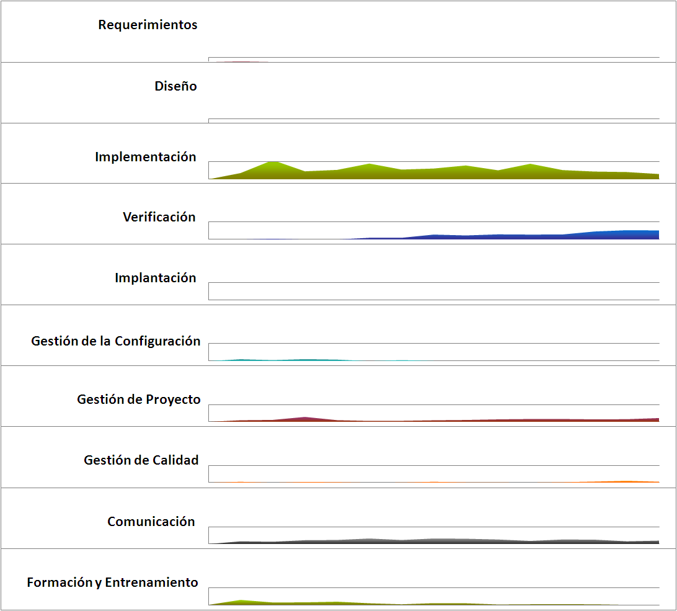Select the Formación y Entrenamiento label

(112, 582)
